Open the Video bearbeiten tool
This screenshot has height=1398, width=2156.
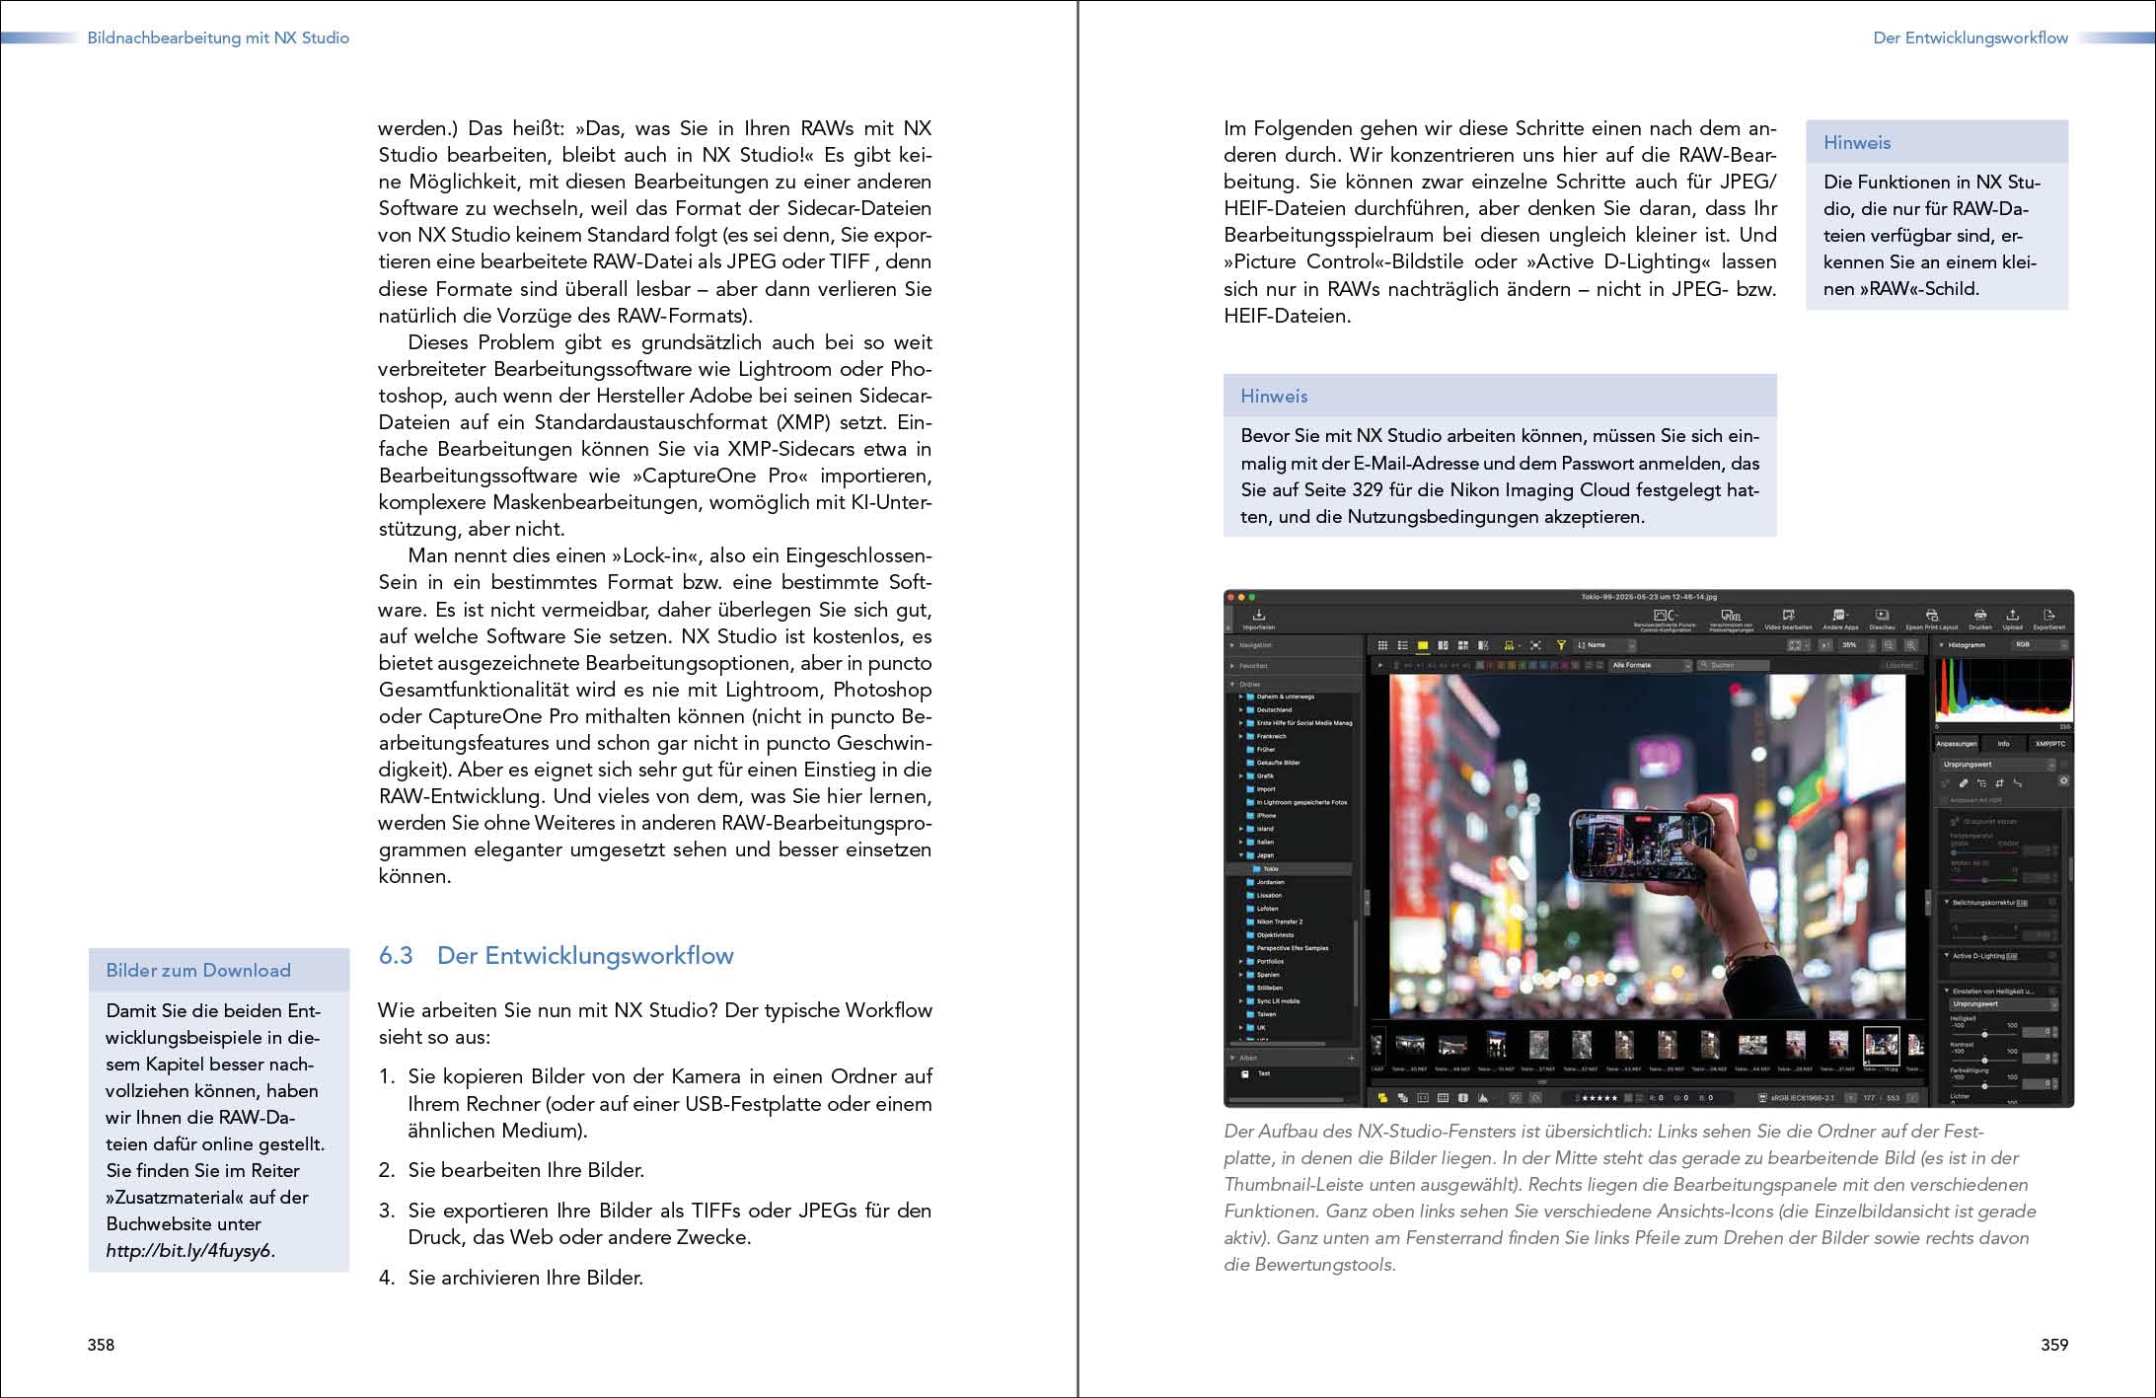coord(1788,615)
